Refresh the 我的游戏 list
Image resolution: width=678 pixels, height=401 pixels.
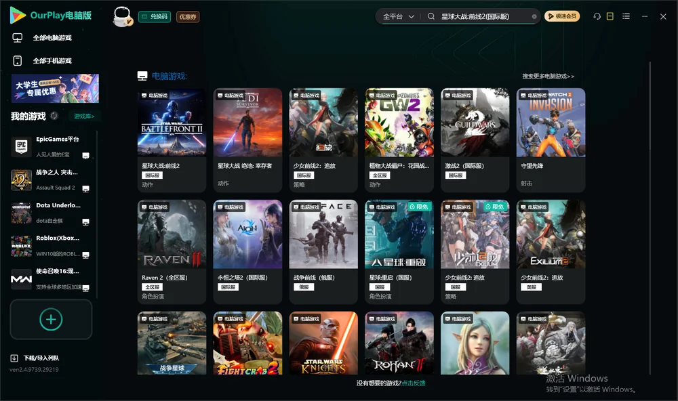pyautogui.click(x=54, y=116)
